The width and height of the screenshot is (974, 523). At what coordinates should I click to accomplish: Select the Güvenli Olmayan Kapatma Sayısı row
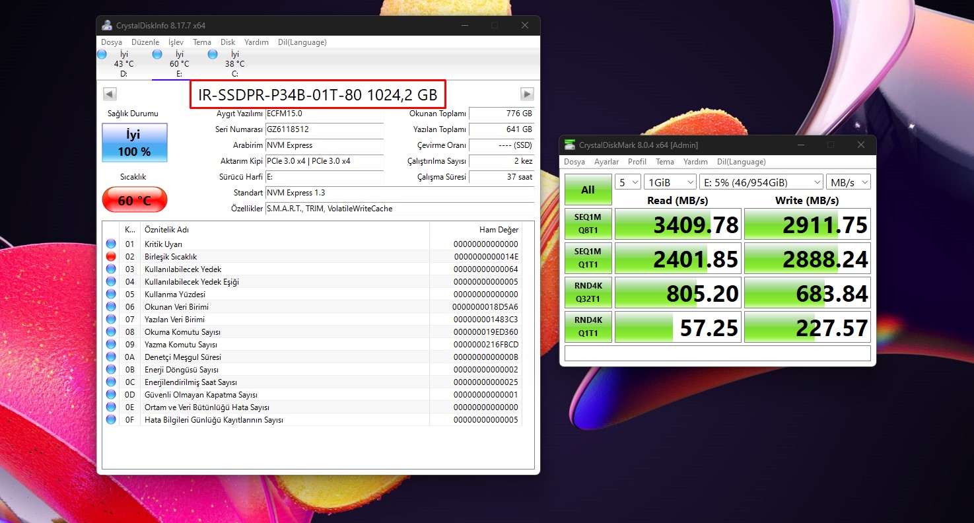pos(312,395)
